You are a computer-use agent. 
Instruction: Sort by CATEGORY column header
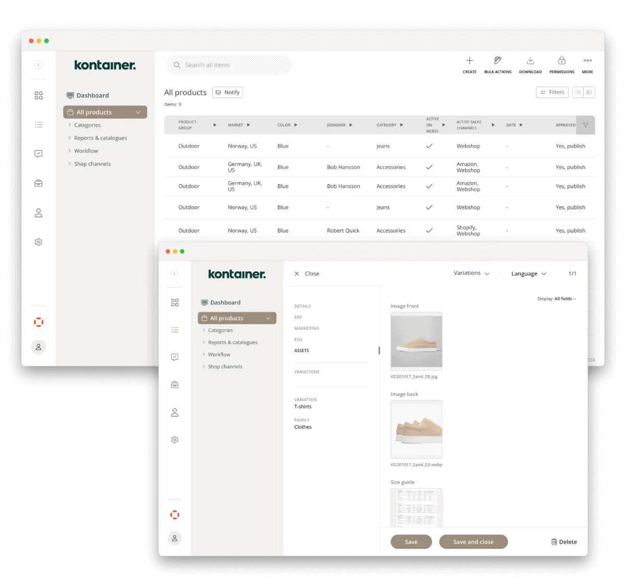[x=390, y=125]
